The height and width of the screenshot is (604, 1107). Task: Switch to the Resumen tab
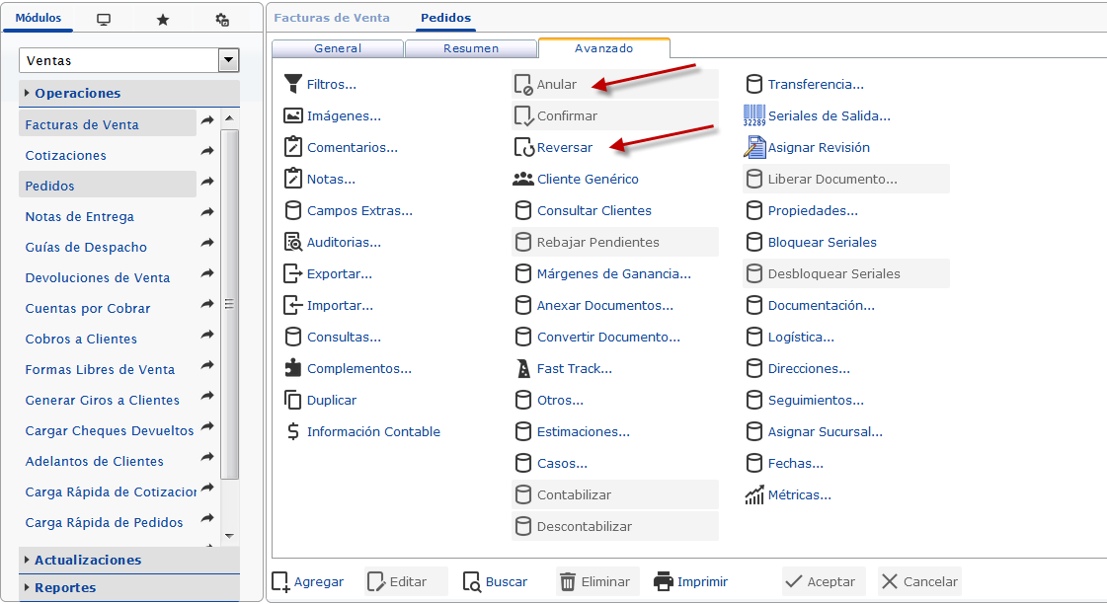(471, 48)
